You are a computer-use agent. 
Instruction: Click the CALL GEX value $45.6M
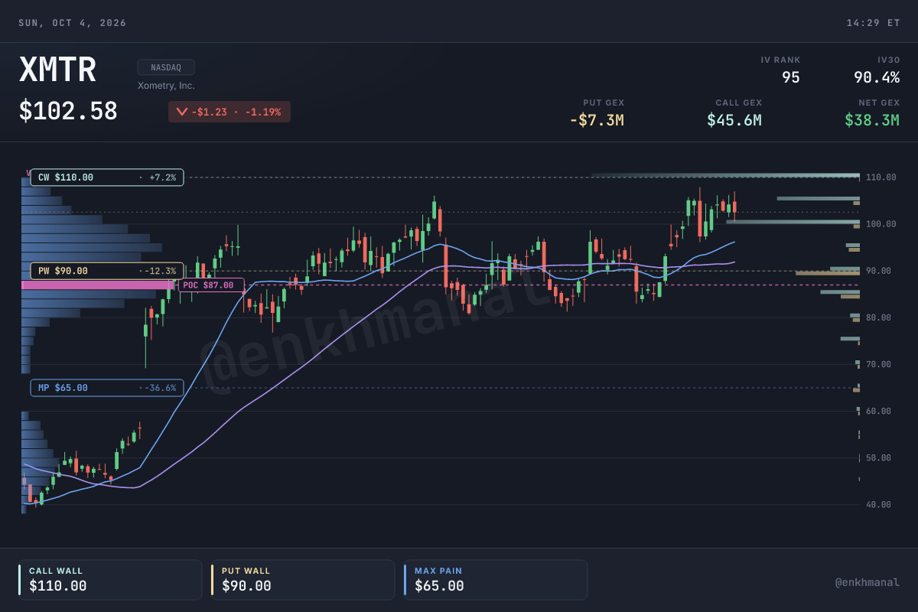[734, 120]
